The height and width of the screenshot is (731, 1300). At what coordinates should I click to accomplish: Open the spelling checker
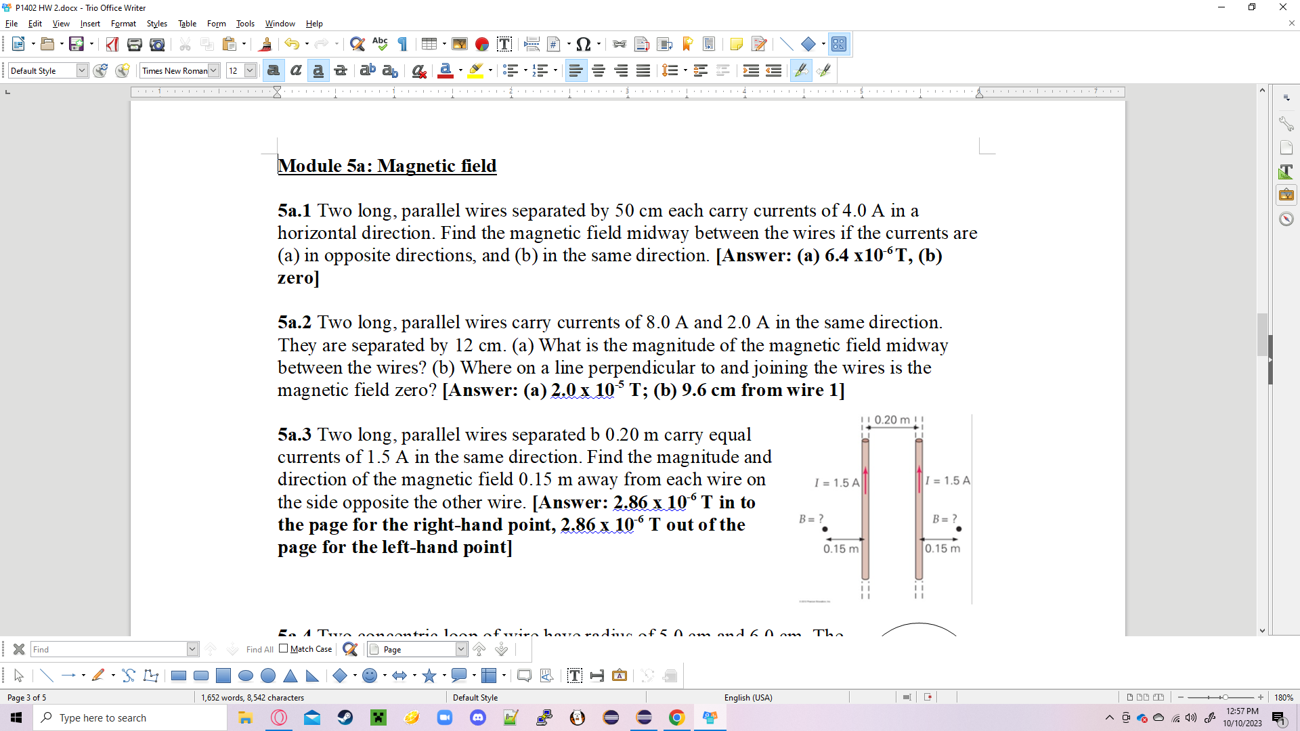coord(380,43)
